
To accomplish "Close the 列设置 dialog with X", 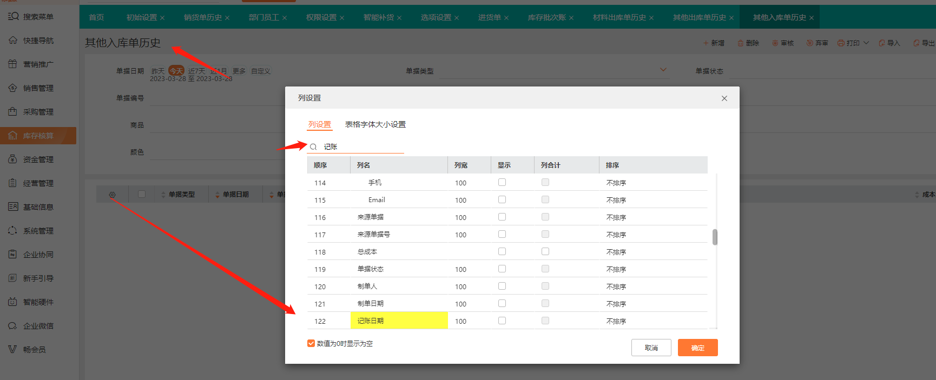I will 724,98.
